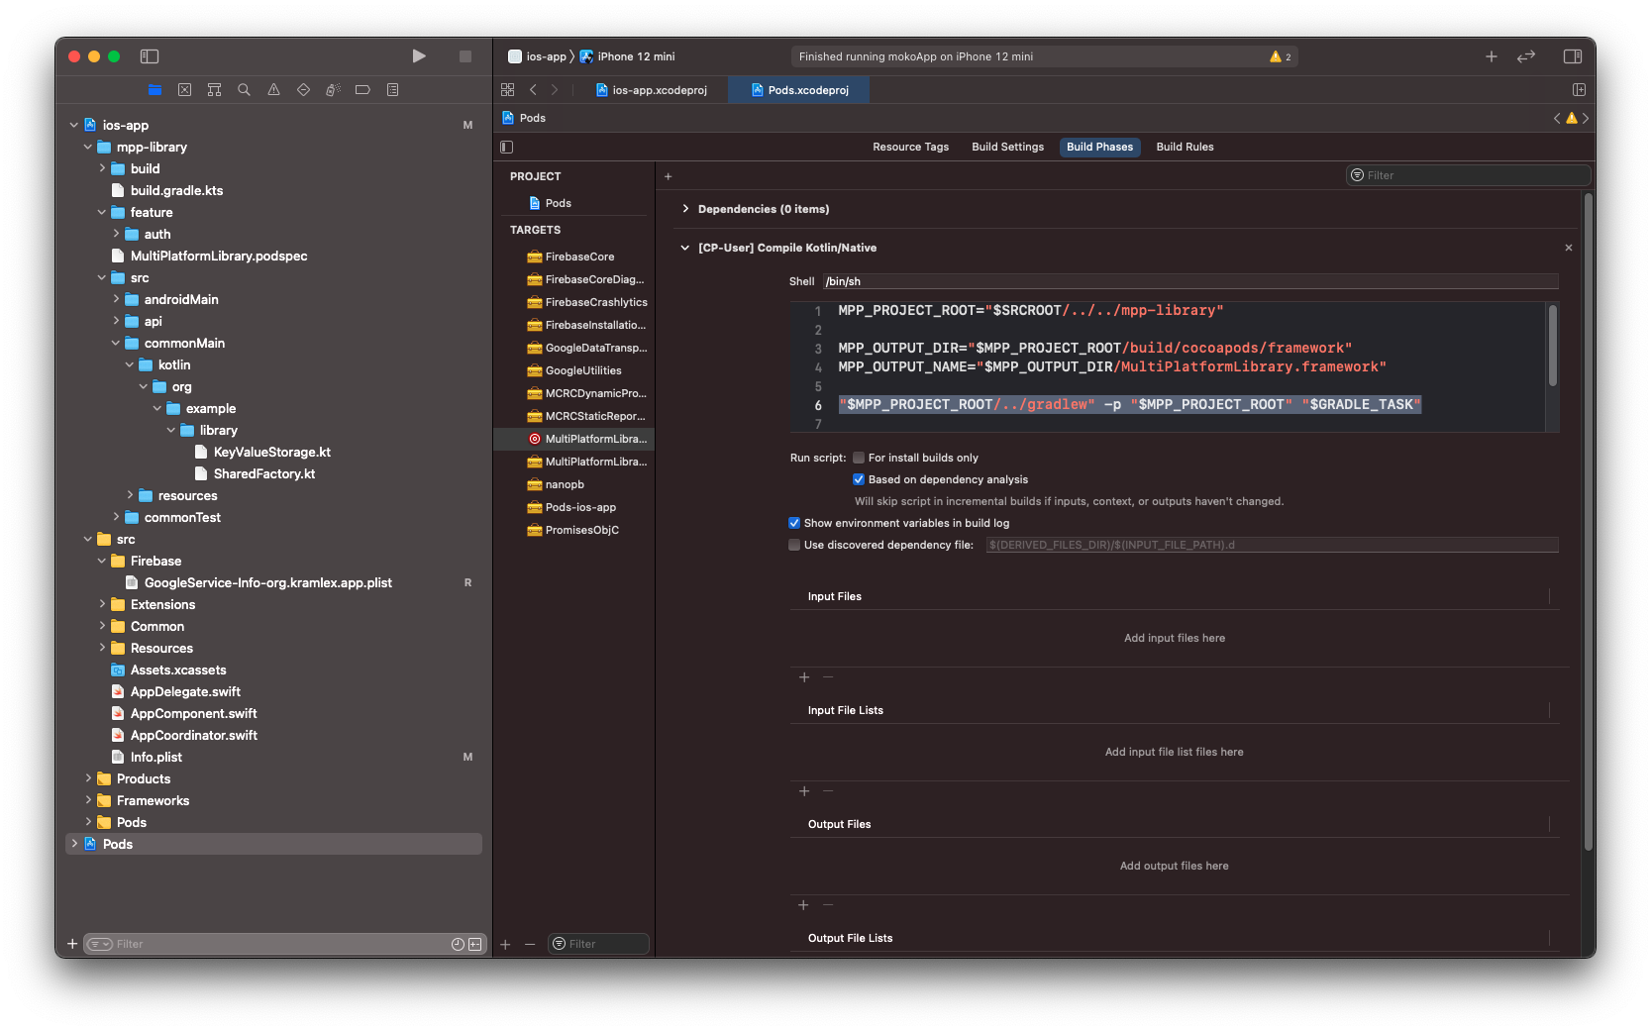Image resolution: width=1651 pixels, height=1031 pixels.
Task: Enable For install builds only
Action: (859, 458)
